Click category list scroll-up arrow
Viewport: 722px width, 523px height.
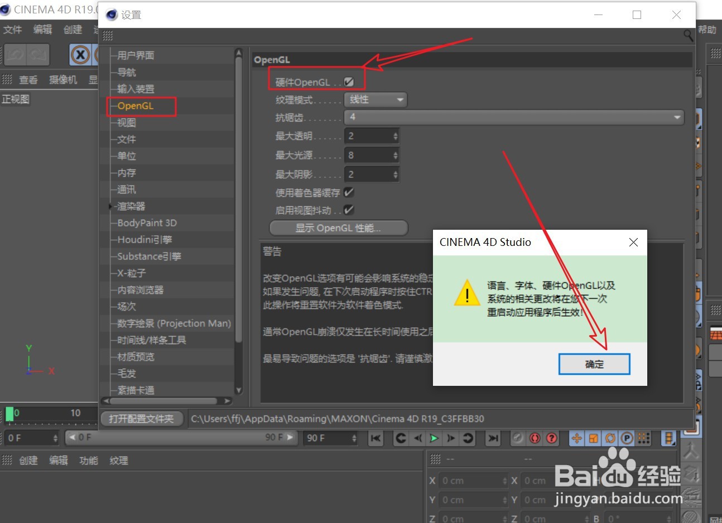coord(239,52)
